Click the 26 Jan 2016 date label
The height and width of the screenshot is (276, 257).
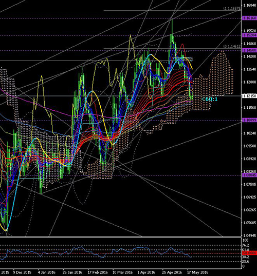point(72,272)
